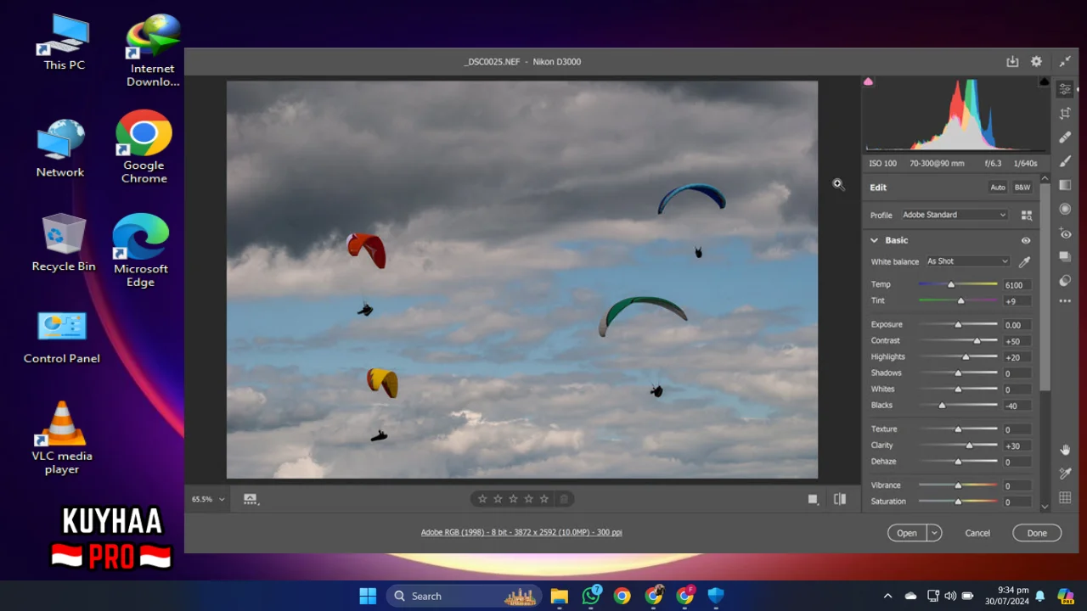Toggle the filmstrip icon below the image

(x=251, y=499)
